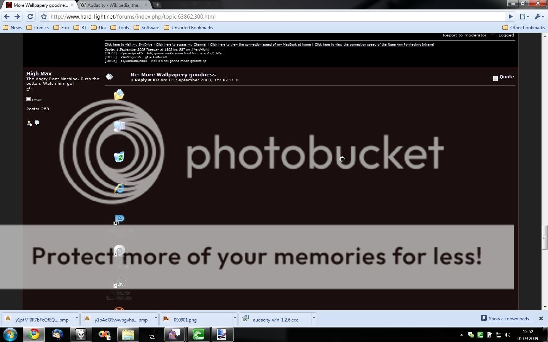Viewport: 548px width, 342px height.
Task: Click the post message icon beside reply title
Action: click(110, 77)
